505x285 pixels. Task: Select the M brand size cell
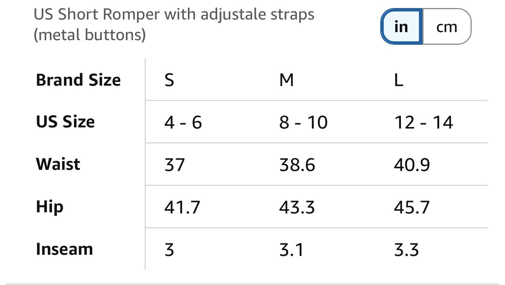pos(287,80)
